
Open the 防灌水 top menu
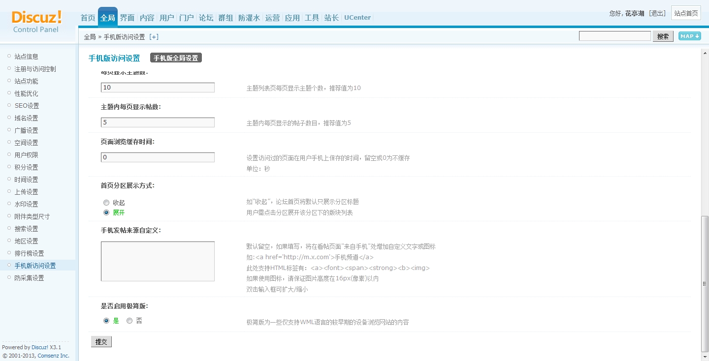click(249, 18)
